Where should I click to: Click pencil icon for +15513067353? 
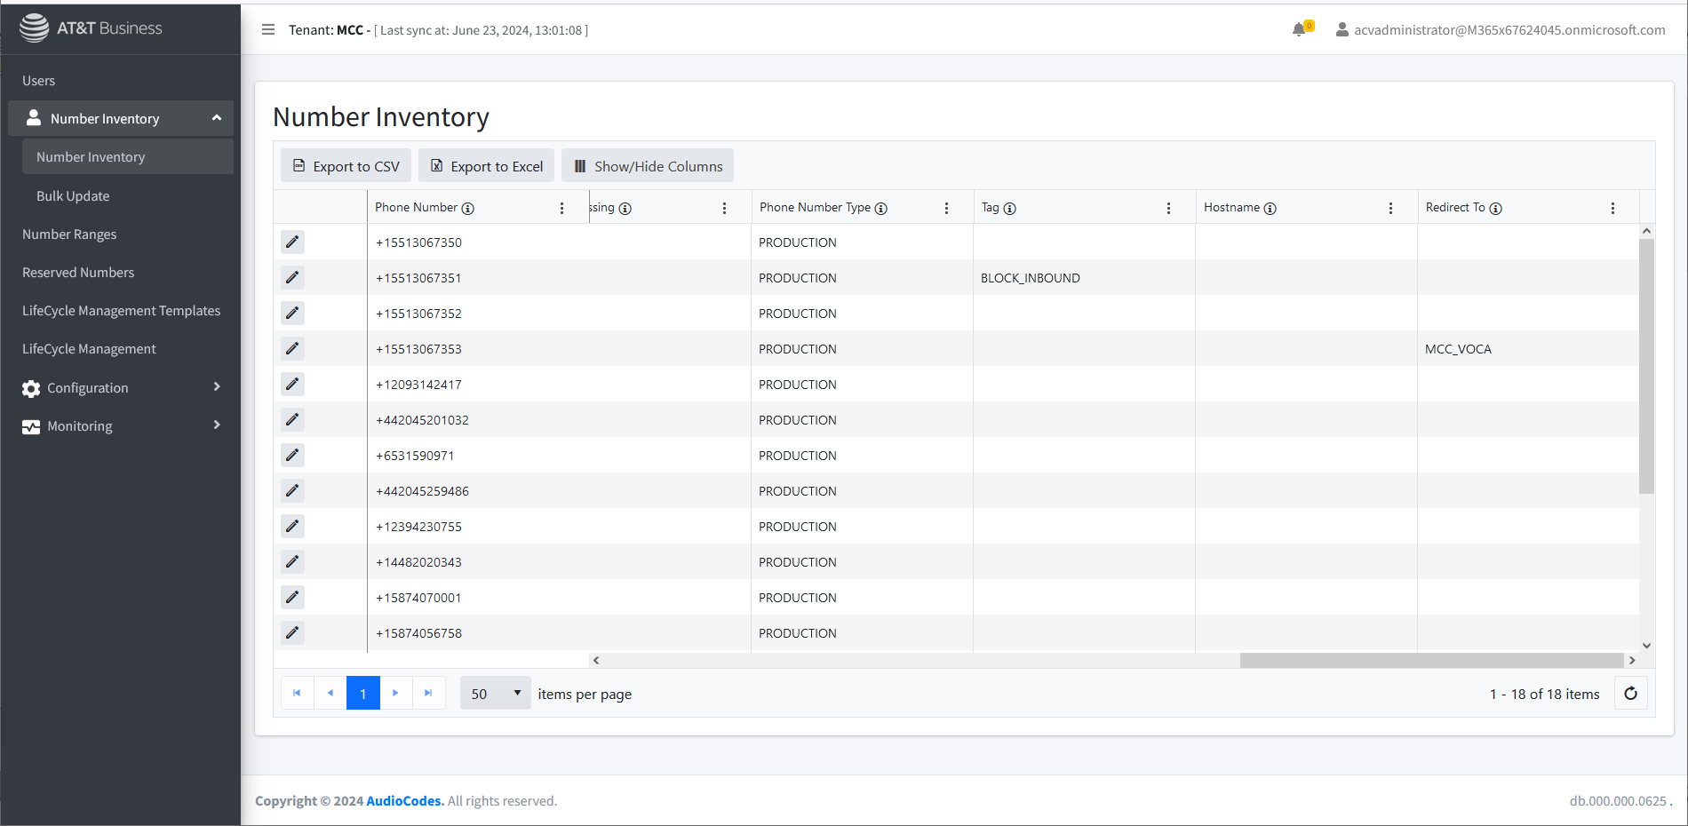click(292, 348)
